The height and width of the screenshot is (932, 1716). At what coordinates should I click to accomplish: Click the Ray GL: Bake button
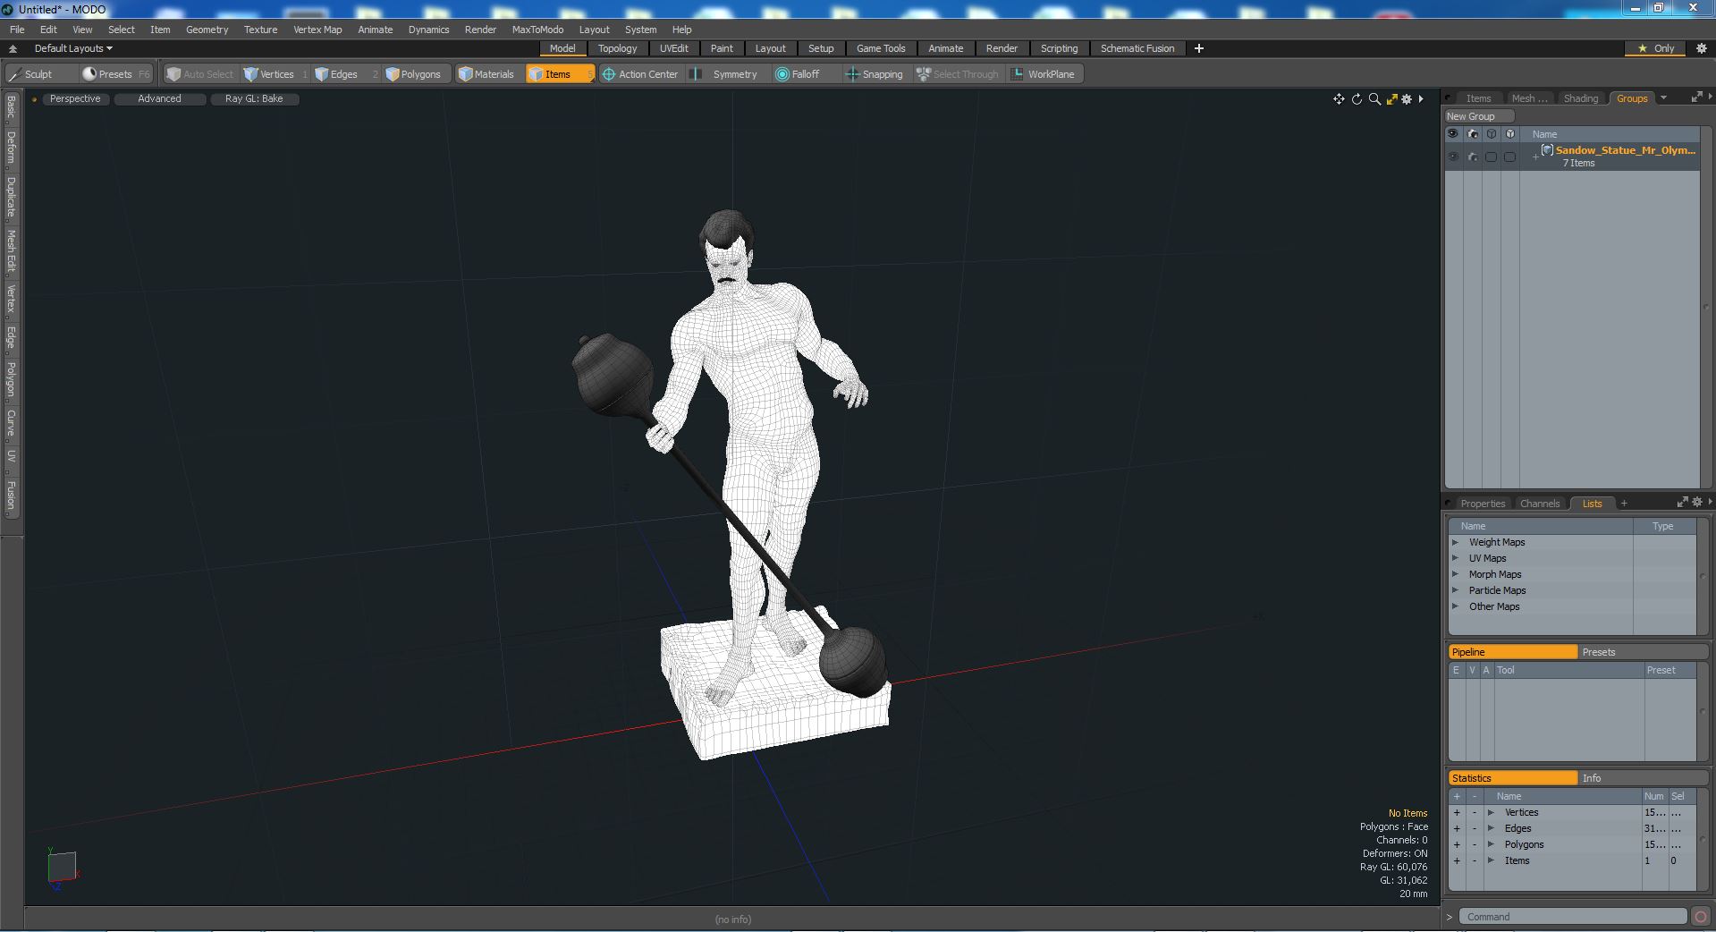pos(254,98)
